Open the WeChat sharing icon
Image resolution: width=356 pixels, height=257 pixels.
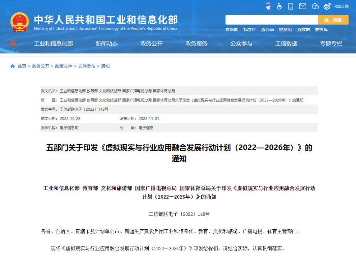(x=315, y=6)
